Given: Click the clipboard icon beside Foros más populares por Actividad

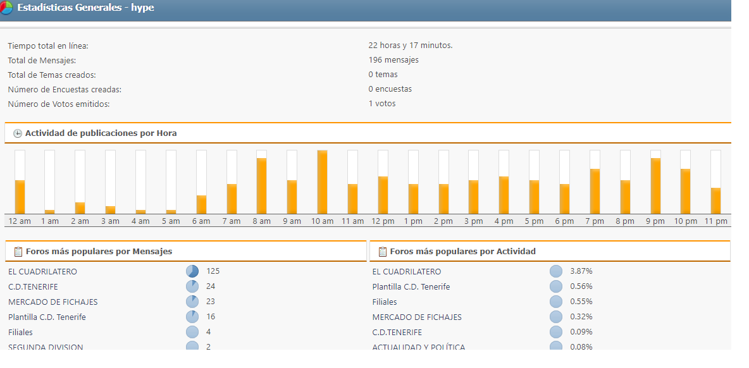Looking at the screenshot, I should point(383,252).
